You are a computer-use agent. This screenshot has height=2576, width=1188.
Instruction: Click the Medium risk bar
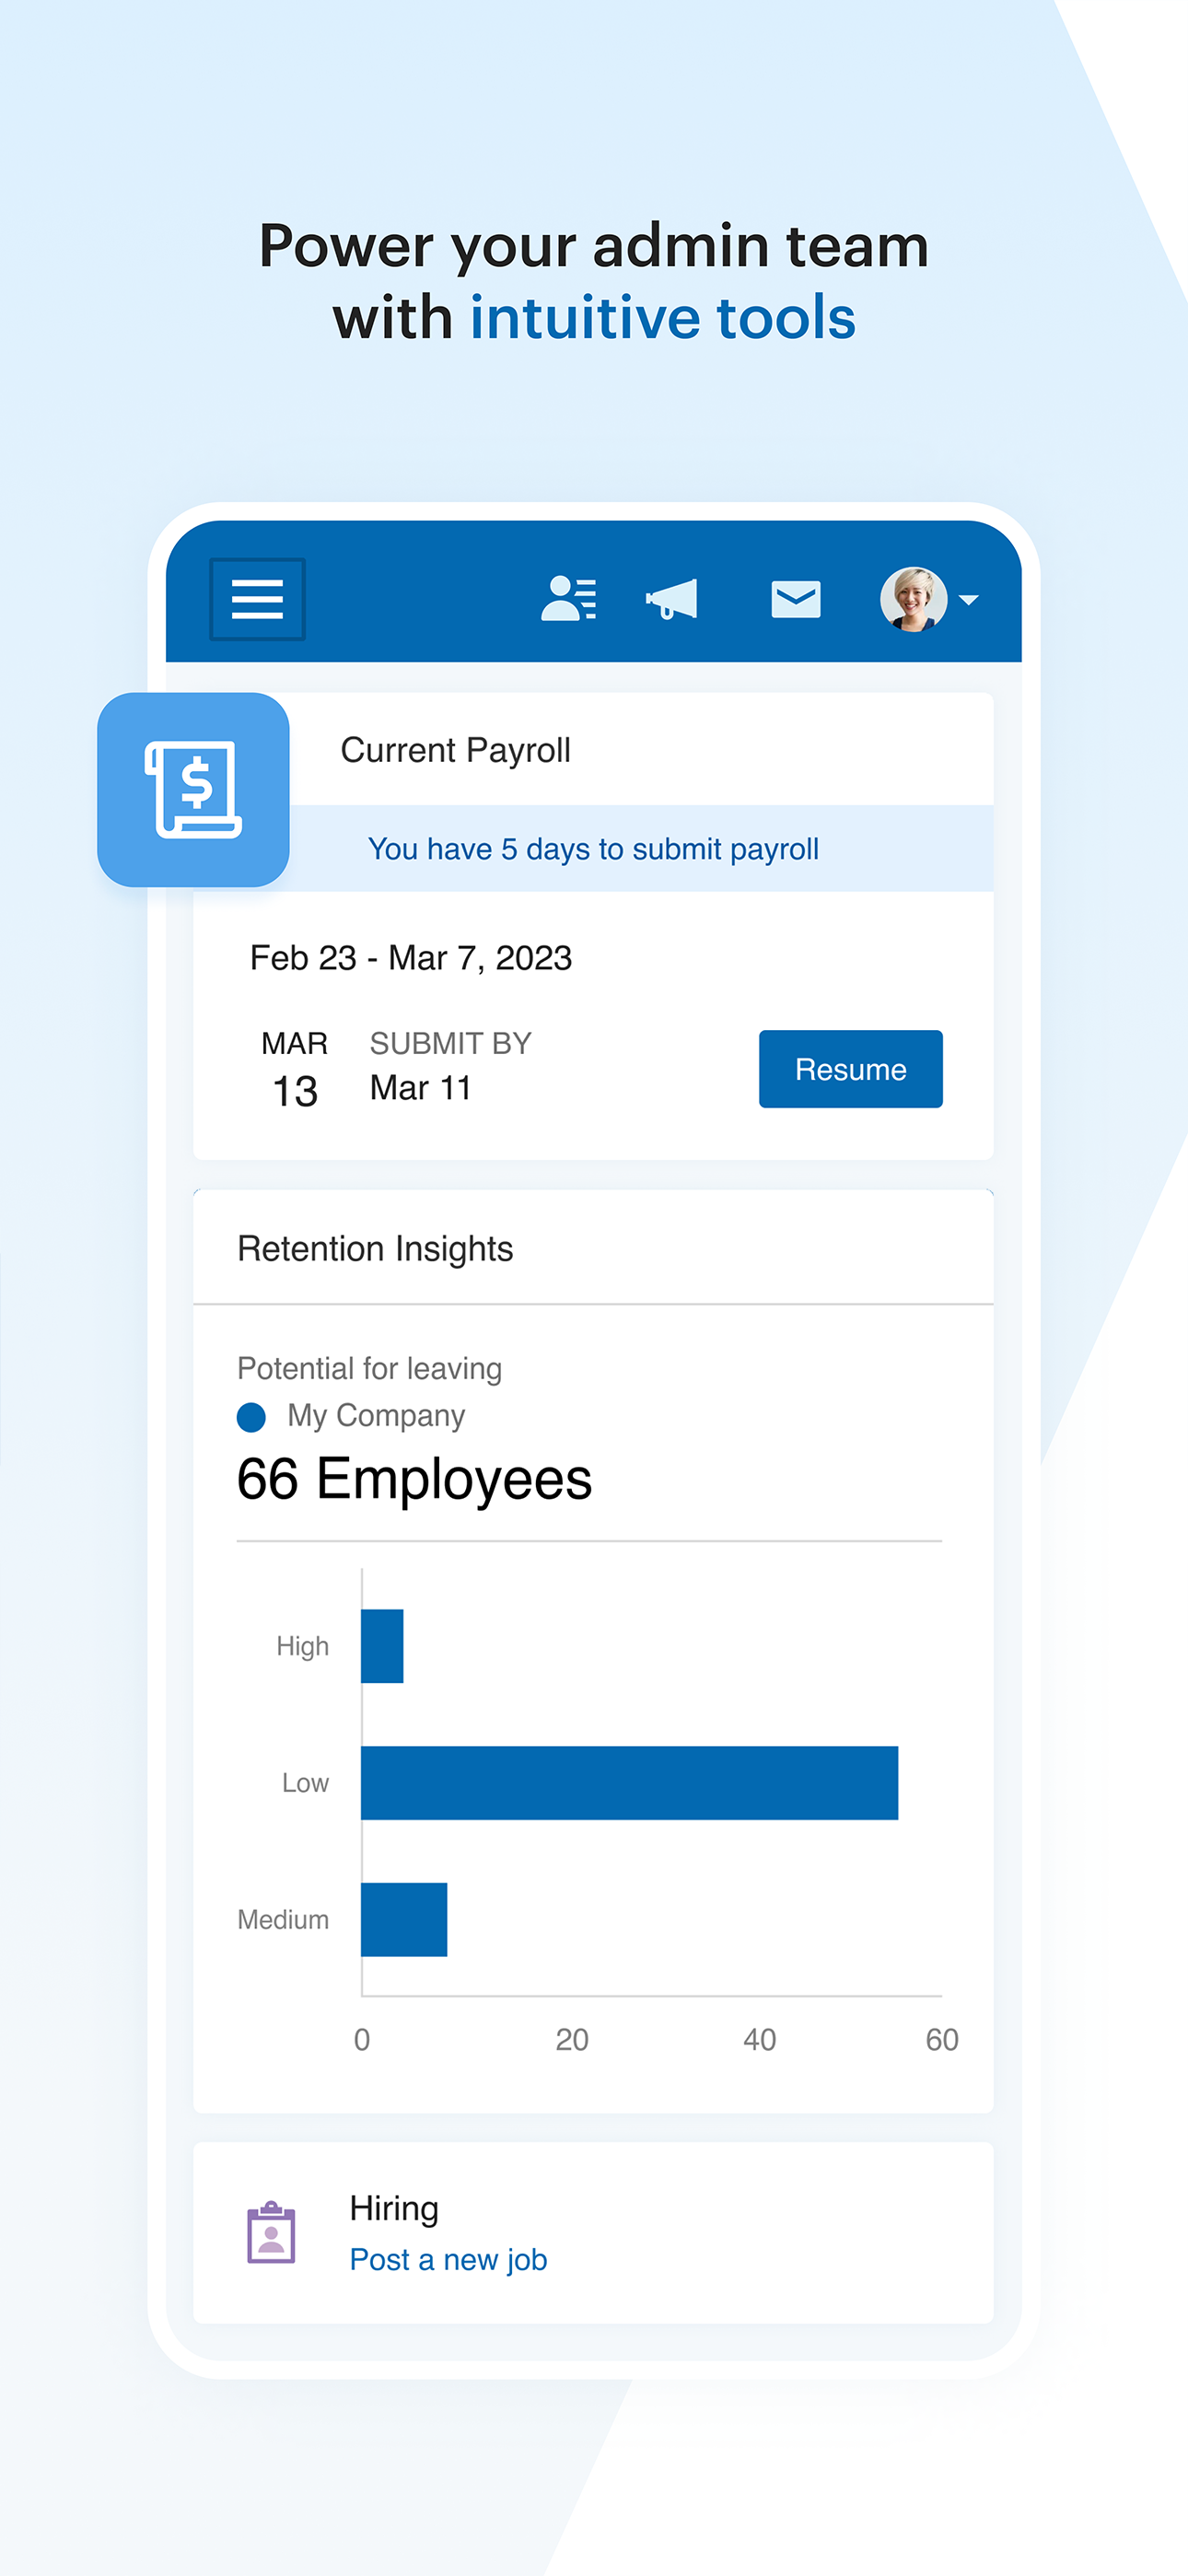(404, 1920)
